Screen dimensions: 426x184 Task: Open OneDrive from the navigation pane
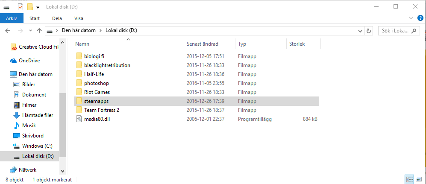click(29, 61)
